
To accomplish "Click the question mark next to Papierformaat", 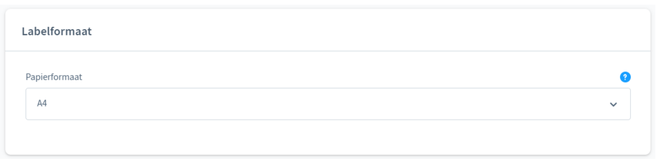I will pyautogui.click(x=625, y=77).
